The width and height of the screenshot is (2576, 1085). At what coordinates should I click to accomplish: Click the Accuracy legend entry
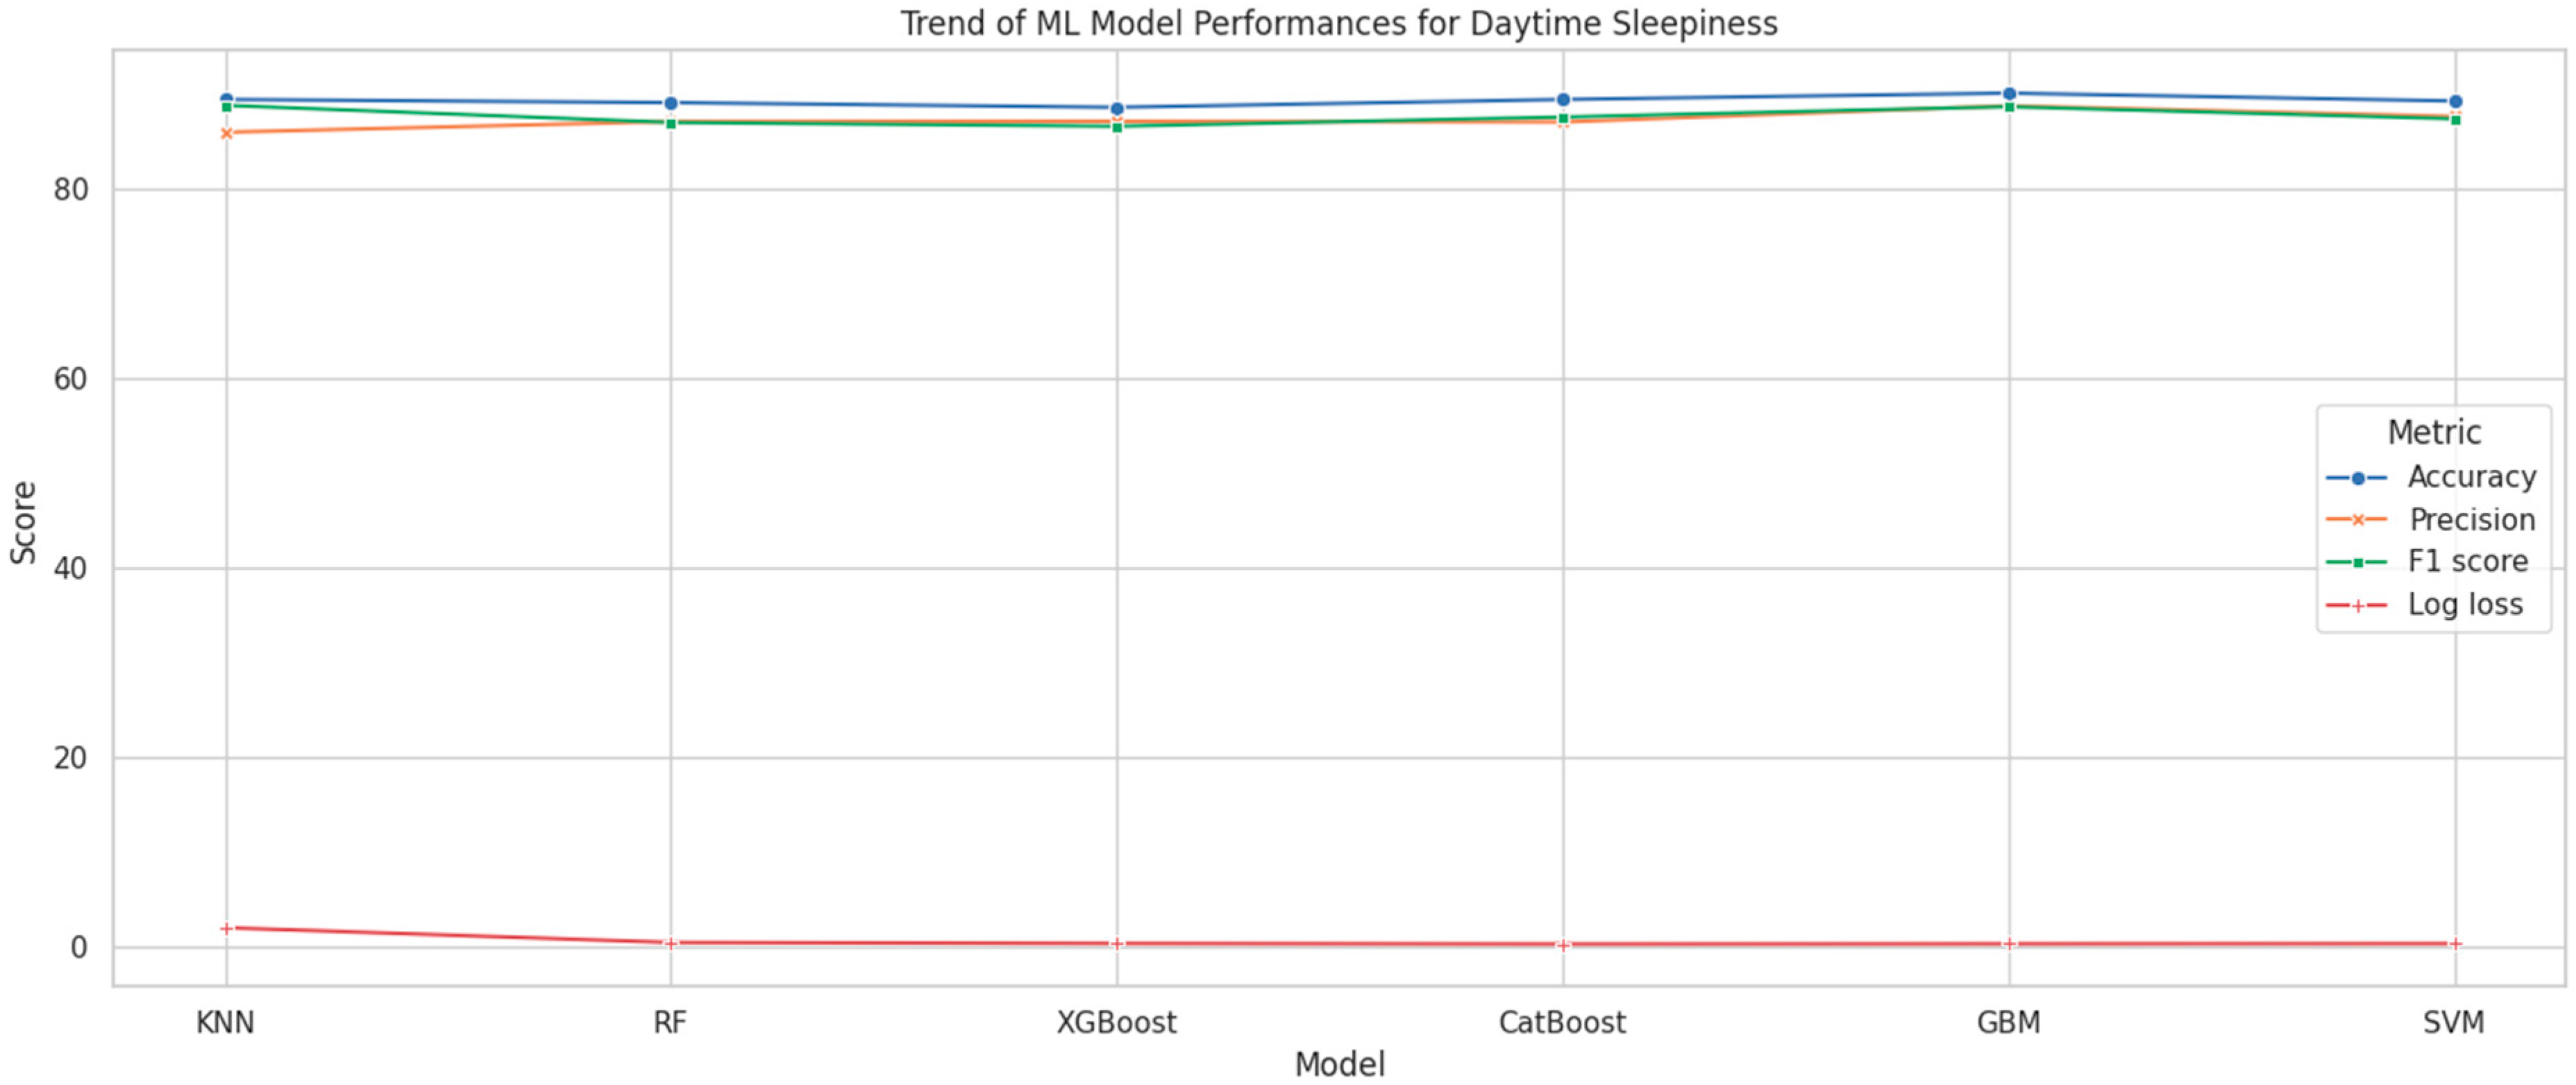(x=2470, y=477)
